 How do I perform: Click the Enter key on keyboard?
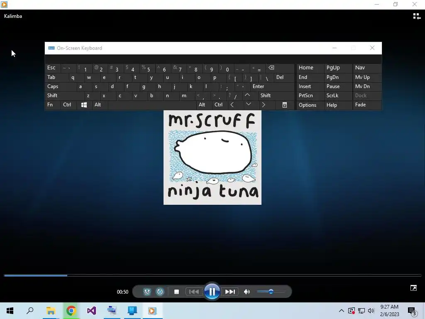[272, 86]
